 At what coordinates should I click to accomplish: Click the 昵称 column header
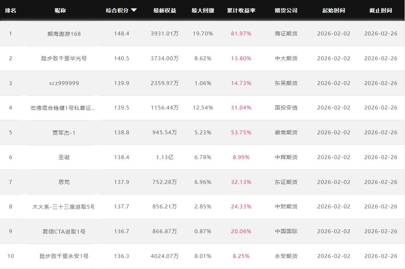[x=60, y=11]
